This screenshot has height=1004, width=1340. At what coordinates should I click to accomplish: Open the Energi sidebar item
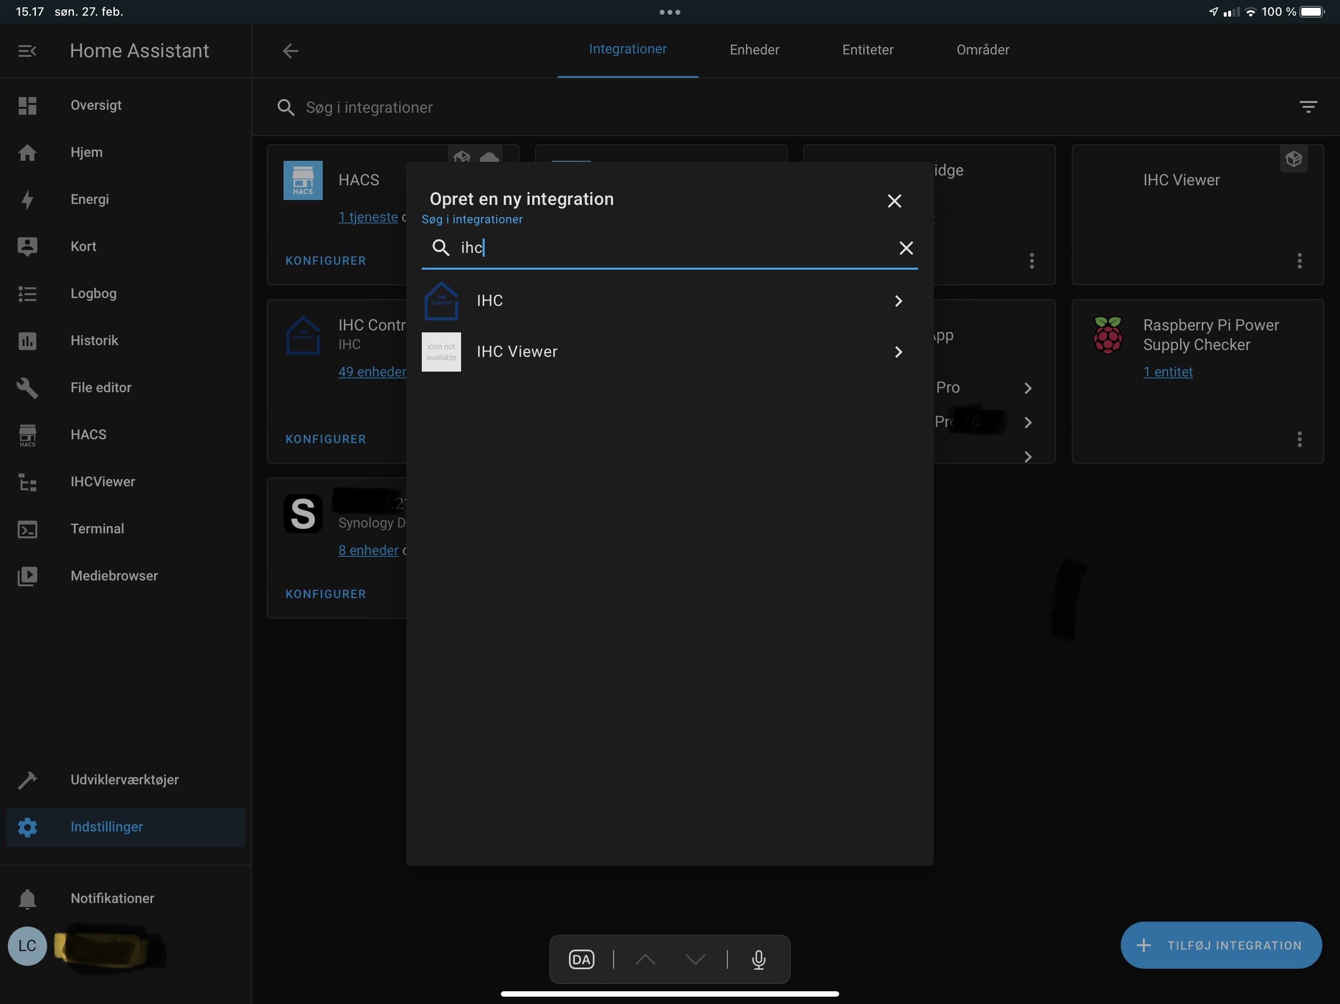tap(89, 199)
